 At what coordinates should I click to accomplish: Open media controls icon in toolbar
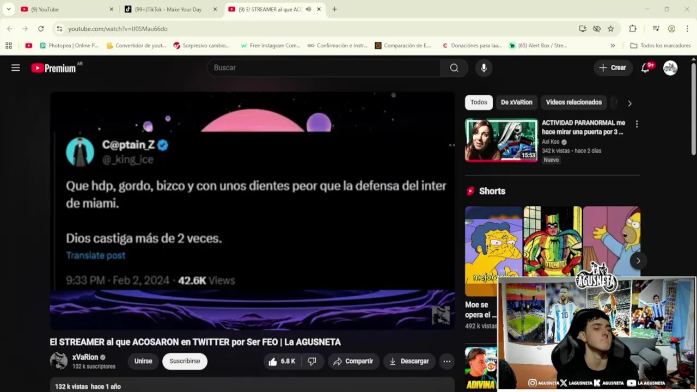(656, 29)
